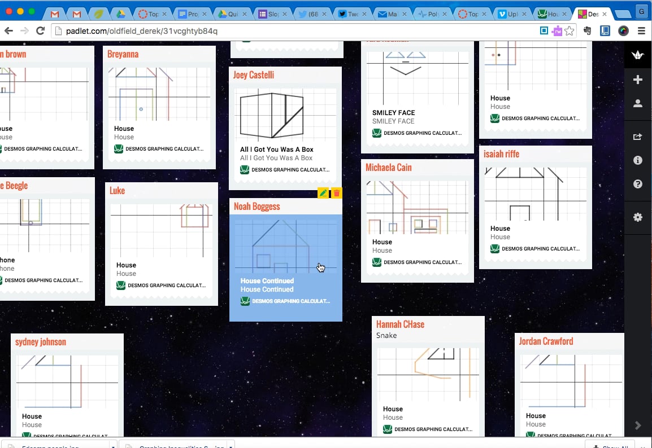Screen dimensions: 652x448
Task: Edit Noah Boggess post with pencil icon
Action: click(323, 193)
